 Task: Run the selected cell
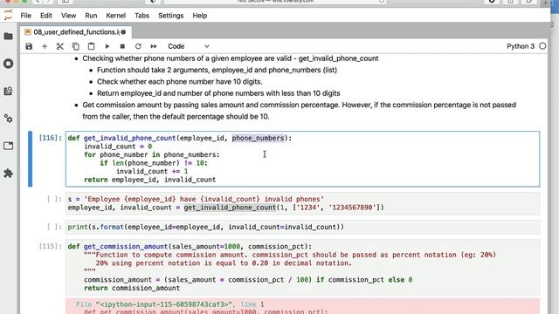click(107, 46)
